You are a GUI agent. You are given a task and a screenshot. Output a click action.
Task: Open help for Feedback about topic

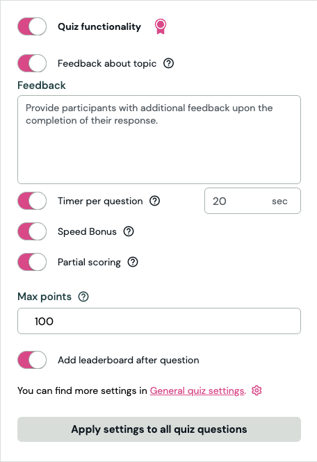click(x=169, y=63)
